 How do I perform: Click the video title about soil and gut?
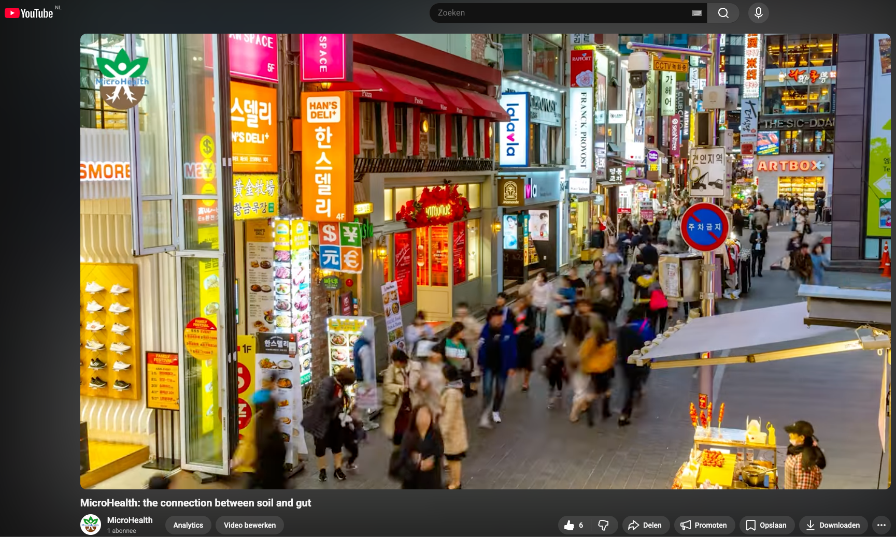[x=195, y=503]
